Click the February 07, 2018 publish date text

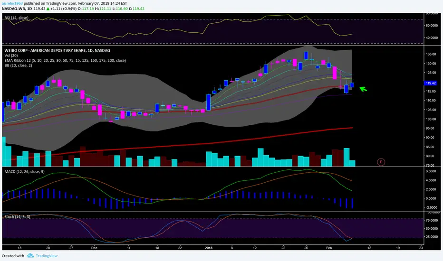pos(94,4)
